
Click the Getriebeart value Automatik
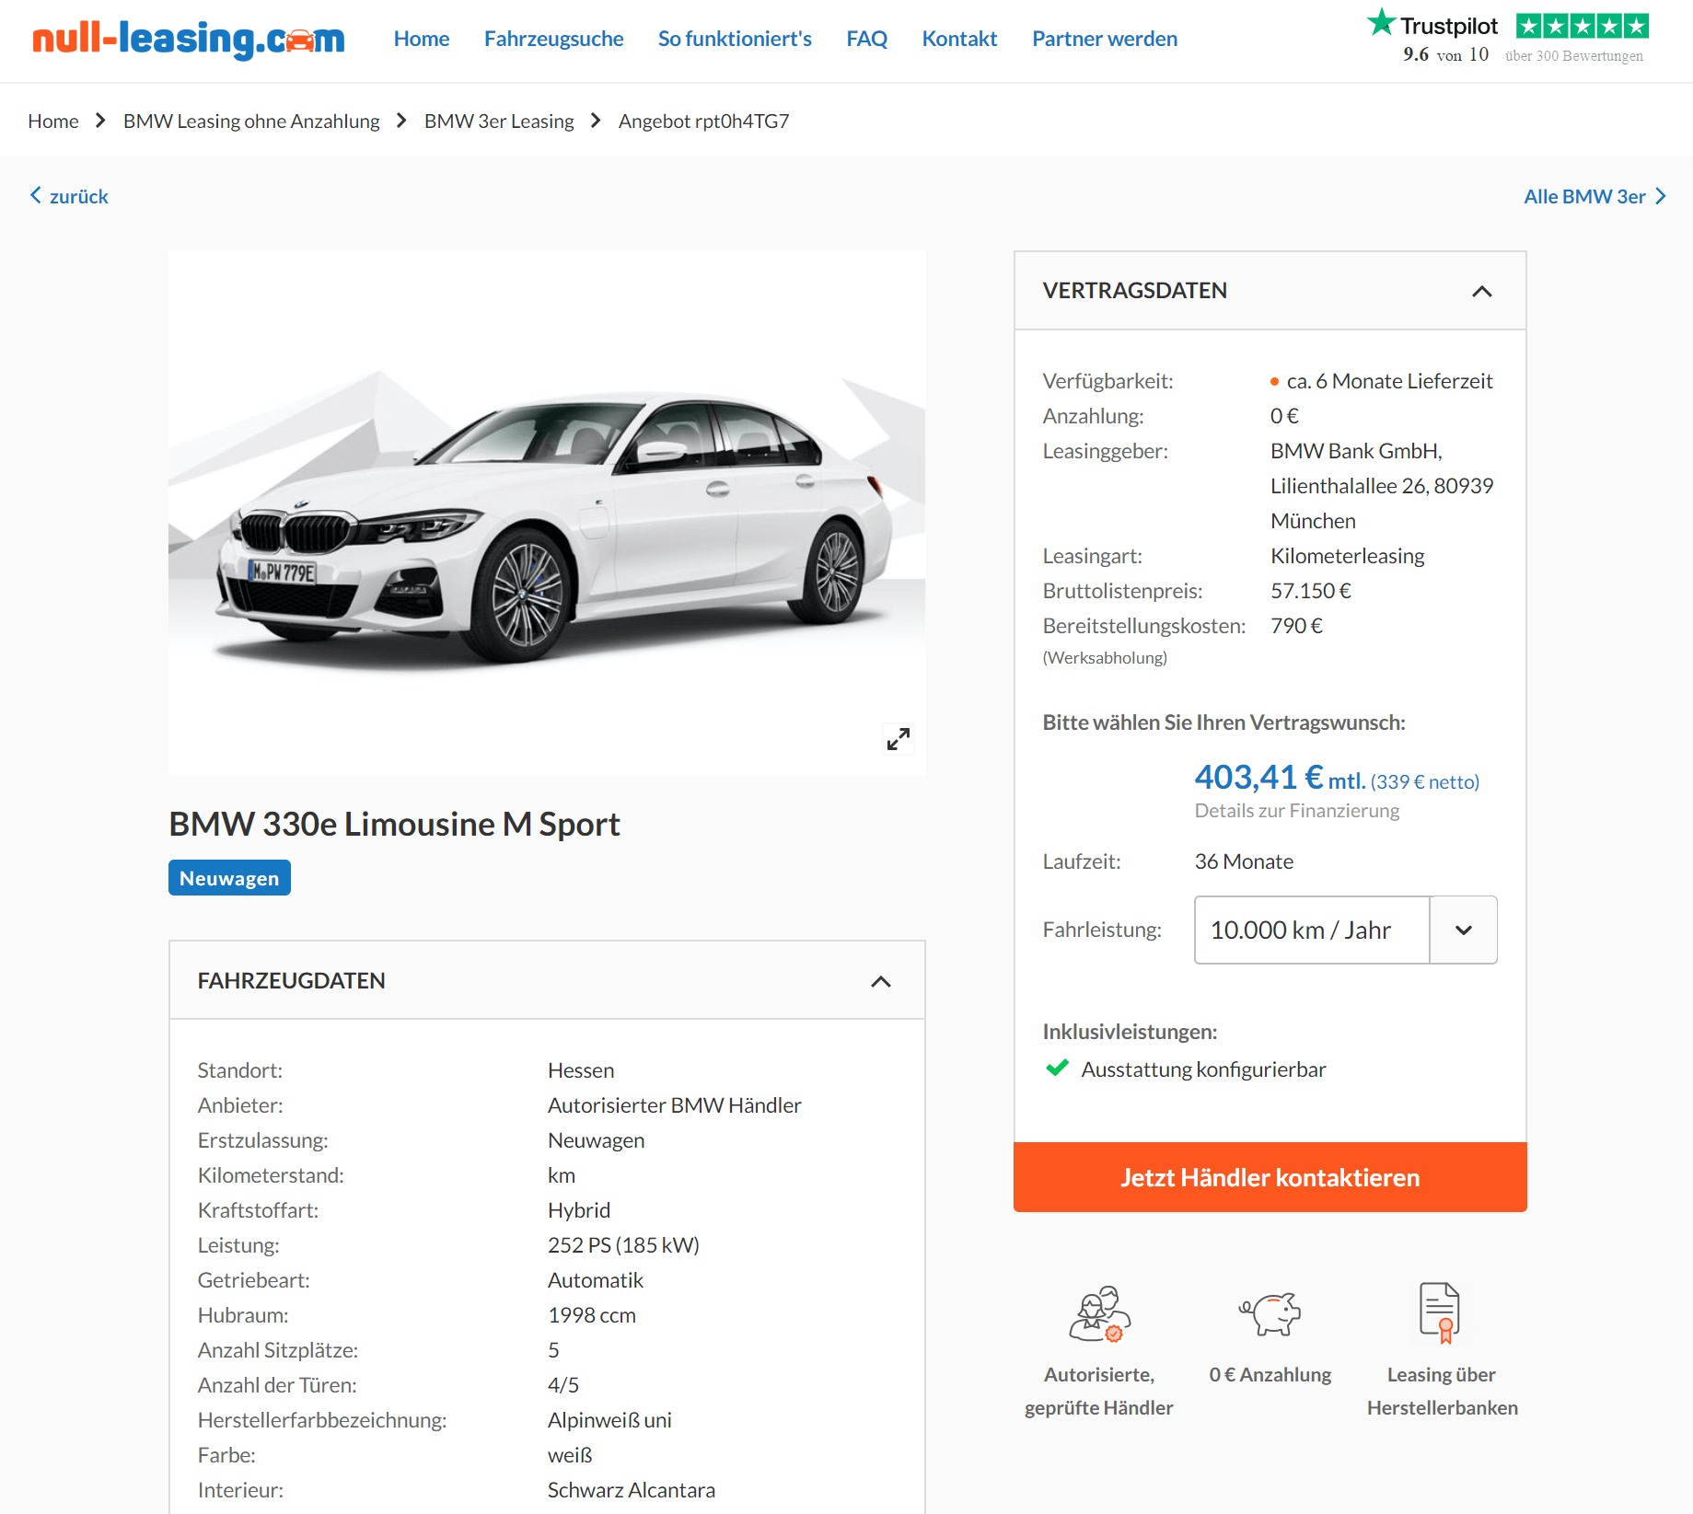[596, 1280]
